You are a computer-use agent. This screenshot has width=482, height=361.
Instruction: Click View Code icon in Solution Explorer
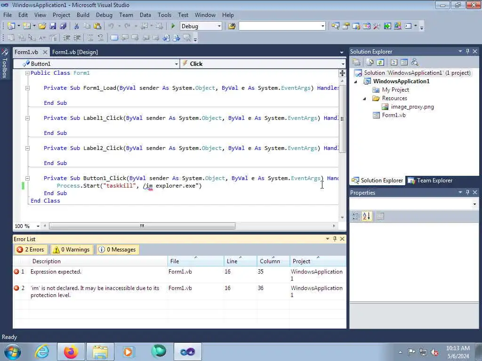394,63
